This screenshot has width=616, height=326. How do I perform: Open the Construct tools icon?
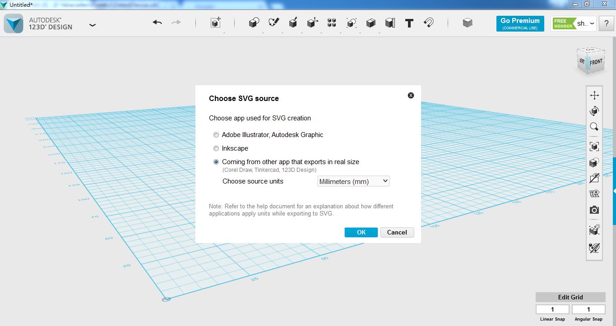click(x=293, y=23)
